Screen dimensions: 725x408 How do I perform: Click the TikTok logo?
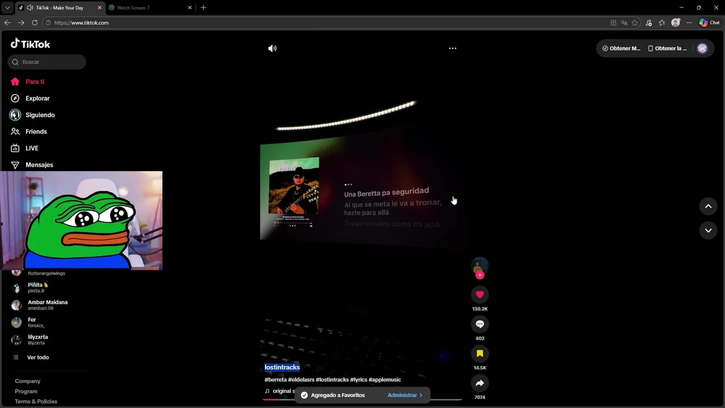click(x=30, y=44)
